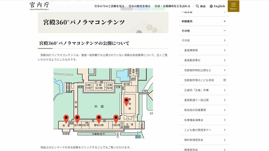Image resolution: width=269 pixels, height=151 pixels.
Task: Click chevron next to 皇居乾通り一般公開
Action: point(225,100)
